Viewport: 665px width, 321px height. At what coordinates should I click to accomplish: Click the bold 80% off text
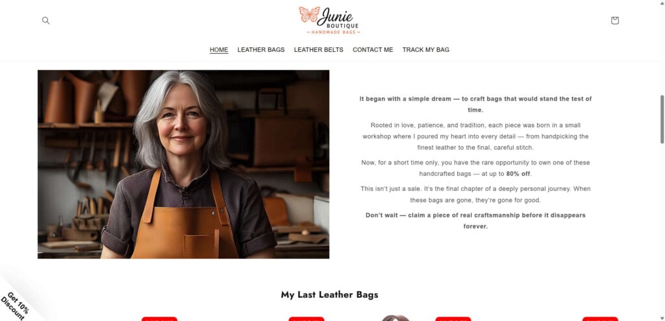518,174
